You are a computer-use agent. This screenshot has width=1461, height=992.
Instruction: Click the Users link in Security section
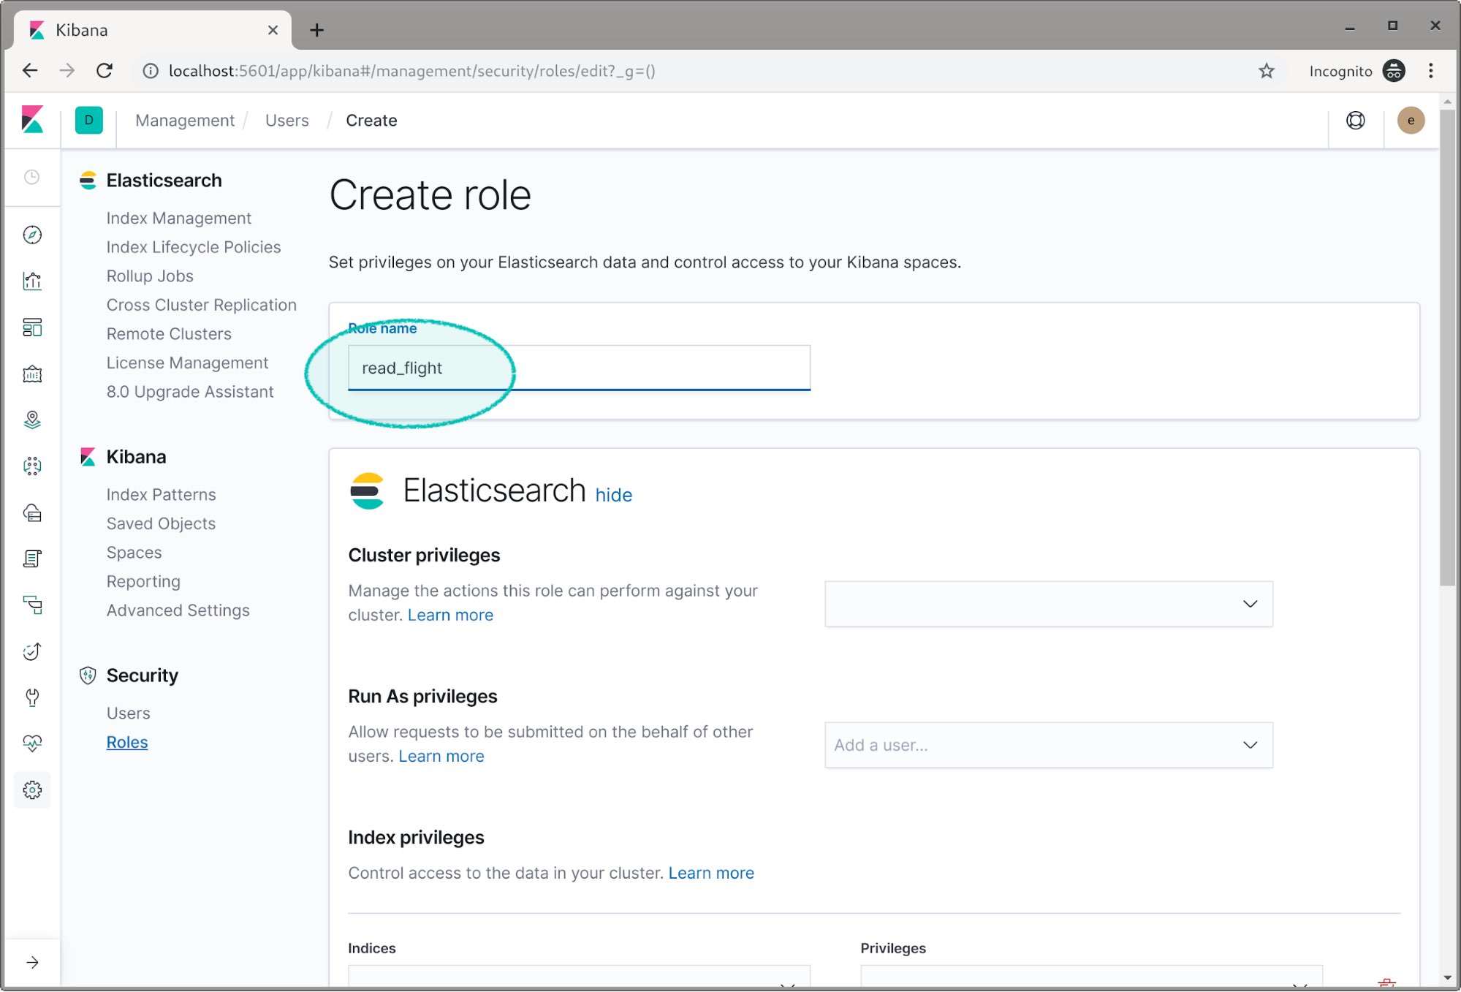129,713
